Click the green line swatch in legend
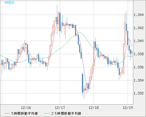This screenshot has width=146, height=117. pyautogui.click(x=47, y=113)
